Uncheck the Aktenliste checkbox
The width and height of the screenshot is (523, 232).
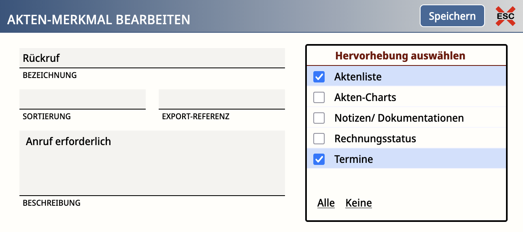pos(319,76)
